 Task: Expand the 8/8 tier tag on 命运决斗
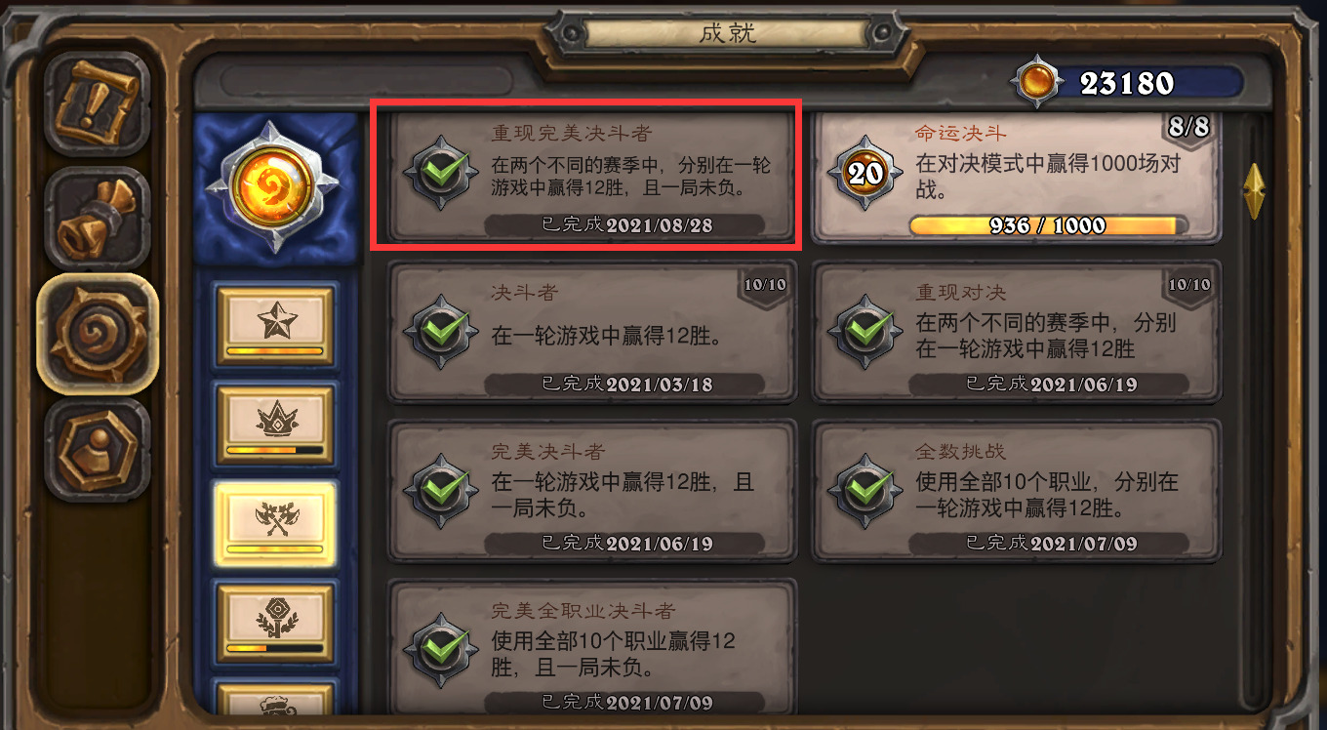(x=1188, y=127)
